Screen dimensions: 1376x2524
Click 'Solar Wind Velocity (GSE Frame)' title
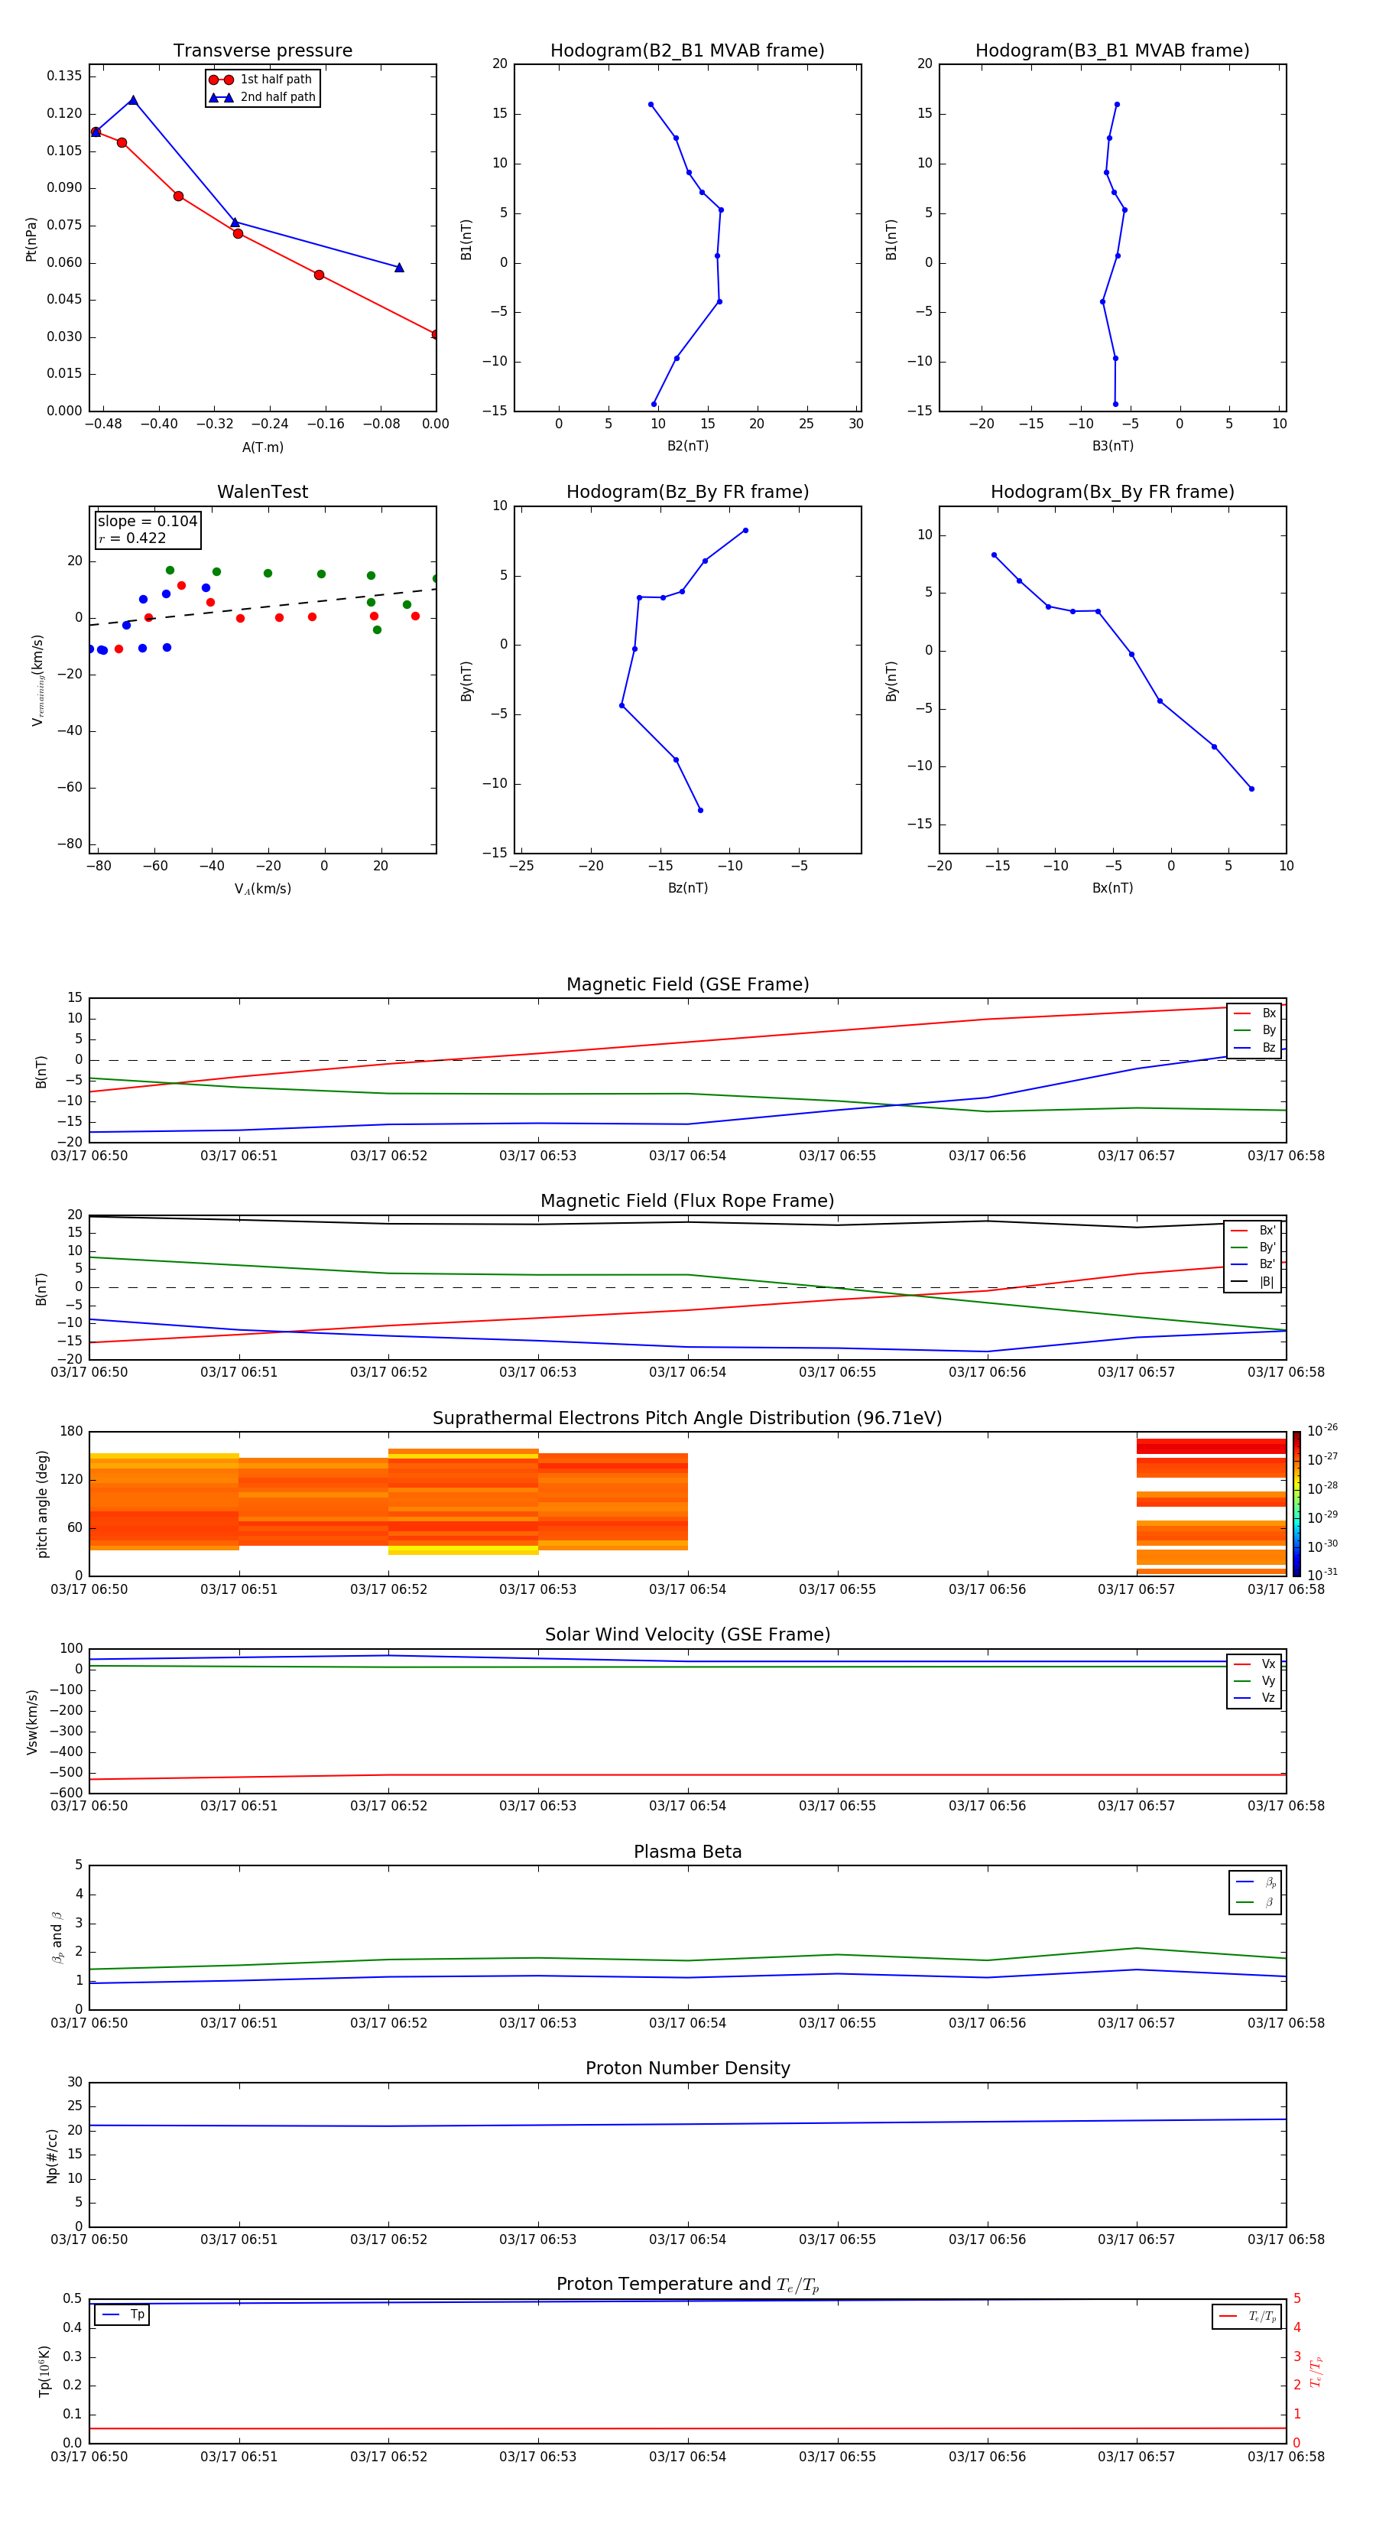(x=687, y=1634)
